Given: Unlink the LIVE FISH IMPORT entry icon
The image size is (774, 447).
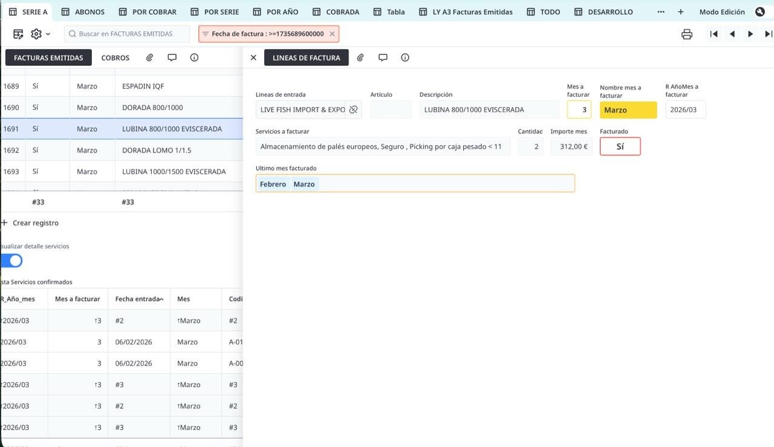Looking at the screenshot, I should [x=354, y=109].
